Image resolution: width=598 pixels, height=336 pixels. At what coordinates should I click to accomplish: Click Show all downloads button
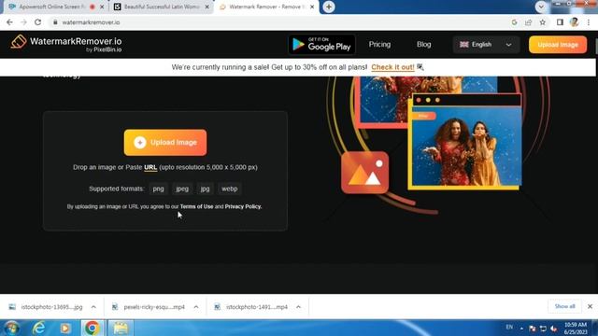564,306
